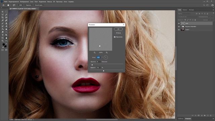Expand the Frequency Separation group
Image resolution: width=215 pixels, height=121 pixels.
click(181, 27)
